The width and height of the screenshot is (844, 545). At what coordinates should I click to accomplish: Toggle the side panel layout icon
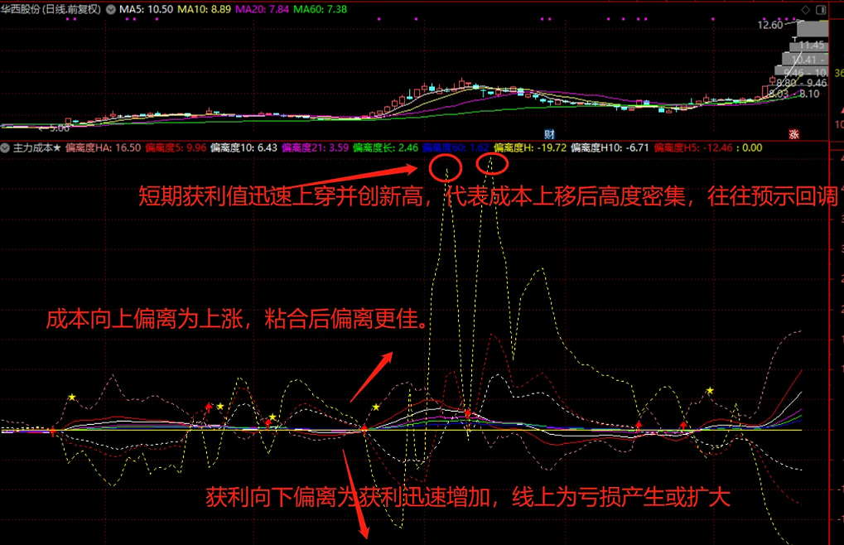point(821,10)
